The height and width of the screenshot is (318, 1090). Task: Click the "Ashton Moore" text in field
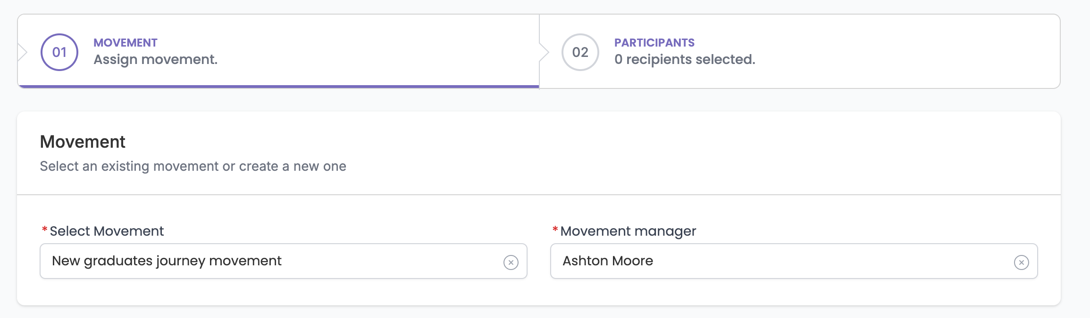coord(608,261)
